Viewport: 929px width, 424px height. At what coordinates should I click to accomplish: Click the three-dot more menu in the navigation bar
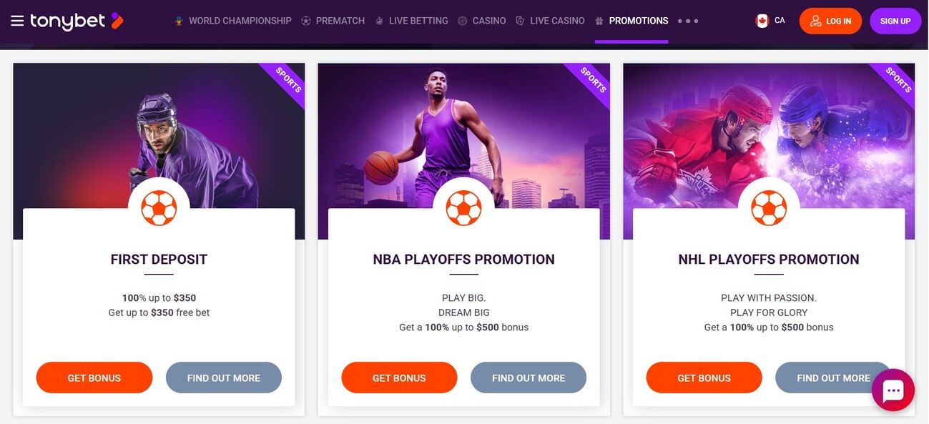pos(687,21)
